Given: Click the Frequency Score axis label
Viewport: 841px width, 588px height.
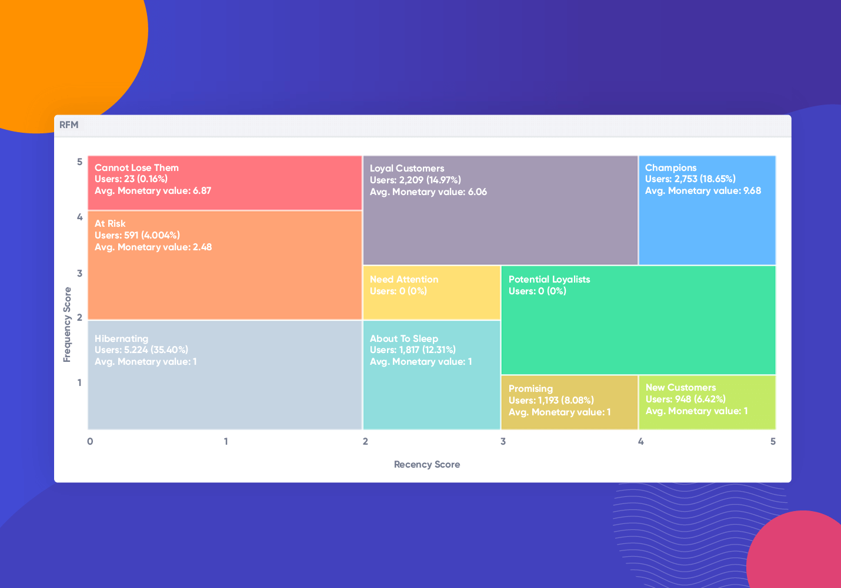Looking at the screenshot, I should pos(67,324).
